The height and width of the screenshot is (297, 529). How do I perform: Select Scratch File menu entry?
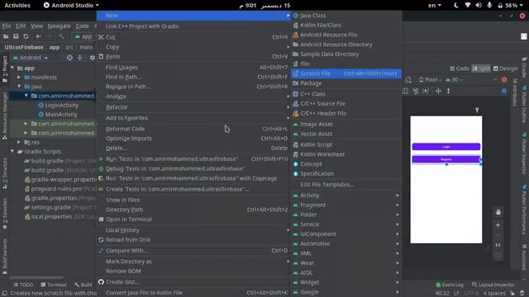(346, 73)
